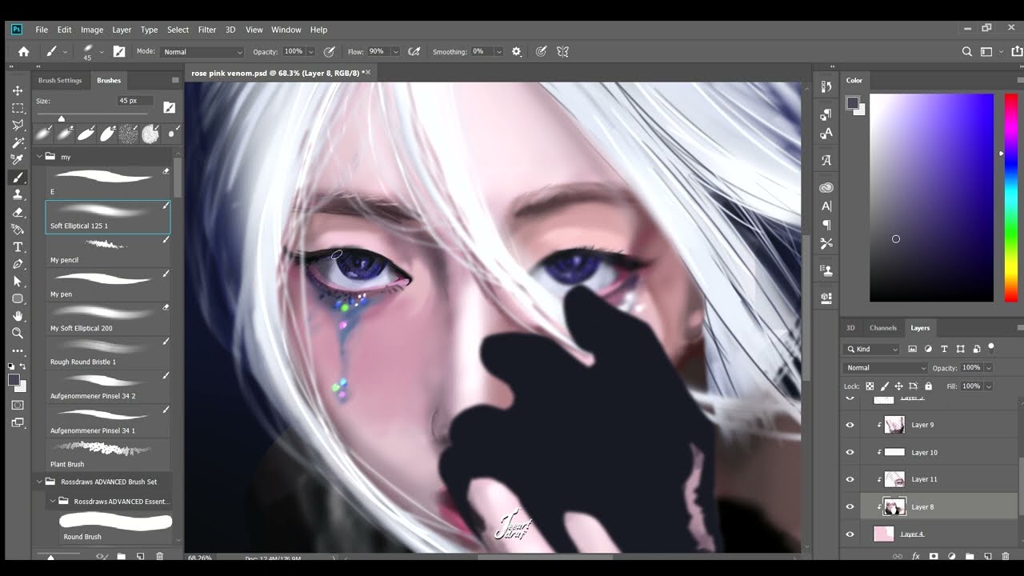Open the Smoothing value dropdown arrow
Image resolution: width=1024 pixels, height=576 pixels.
(498, 51)
